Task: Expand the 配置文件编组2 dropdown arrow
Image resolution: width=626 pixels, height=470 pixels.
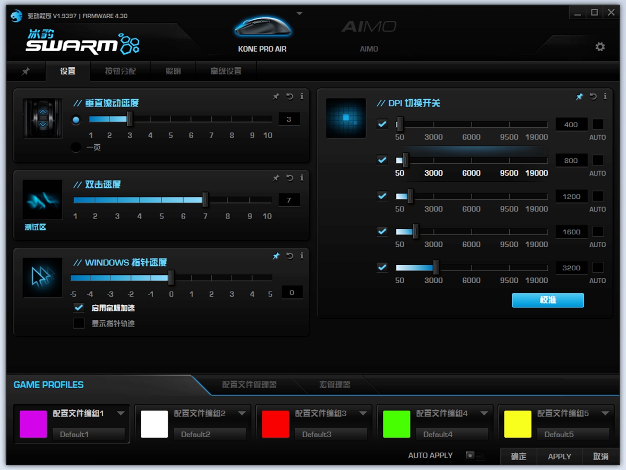Action: (242, 413)
